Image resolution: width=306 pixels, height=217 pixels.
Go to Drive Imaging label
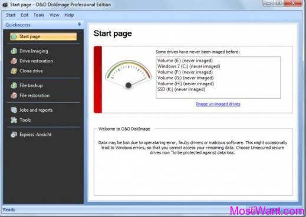pyautogui.click(x=34, y=51)
